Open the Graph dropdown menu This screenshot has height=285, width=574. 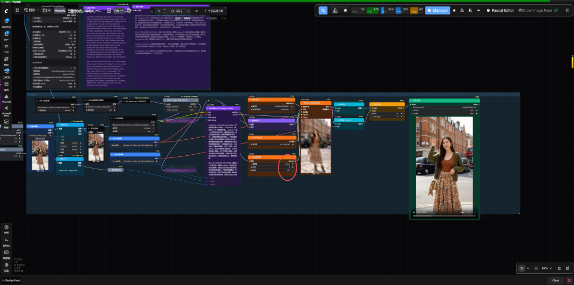click(31, 10)
